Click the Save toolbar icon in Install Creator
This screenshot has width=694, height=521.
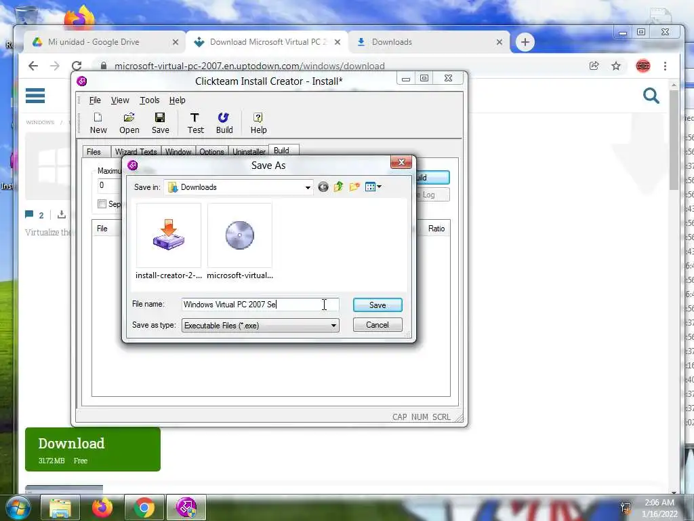(160, 123)
